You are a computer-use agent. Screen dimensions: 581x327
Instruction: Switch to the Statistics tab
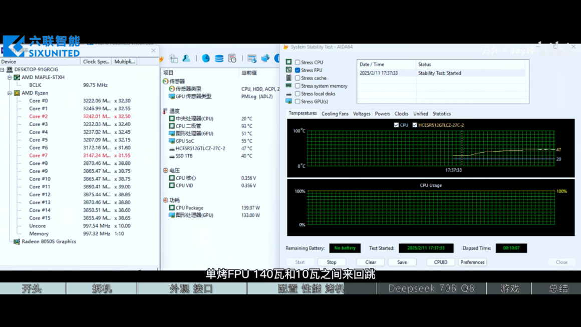(442, 114)
